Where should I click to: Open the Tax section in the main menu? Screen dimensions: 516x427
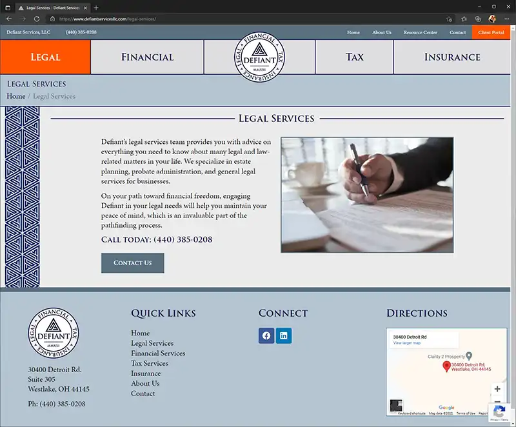(x=354, y=57)
